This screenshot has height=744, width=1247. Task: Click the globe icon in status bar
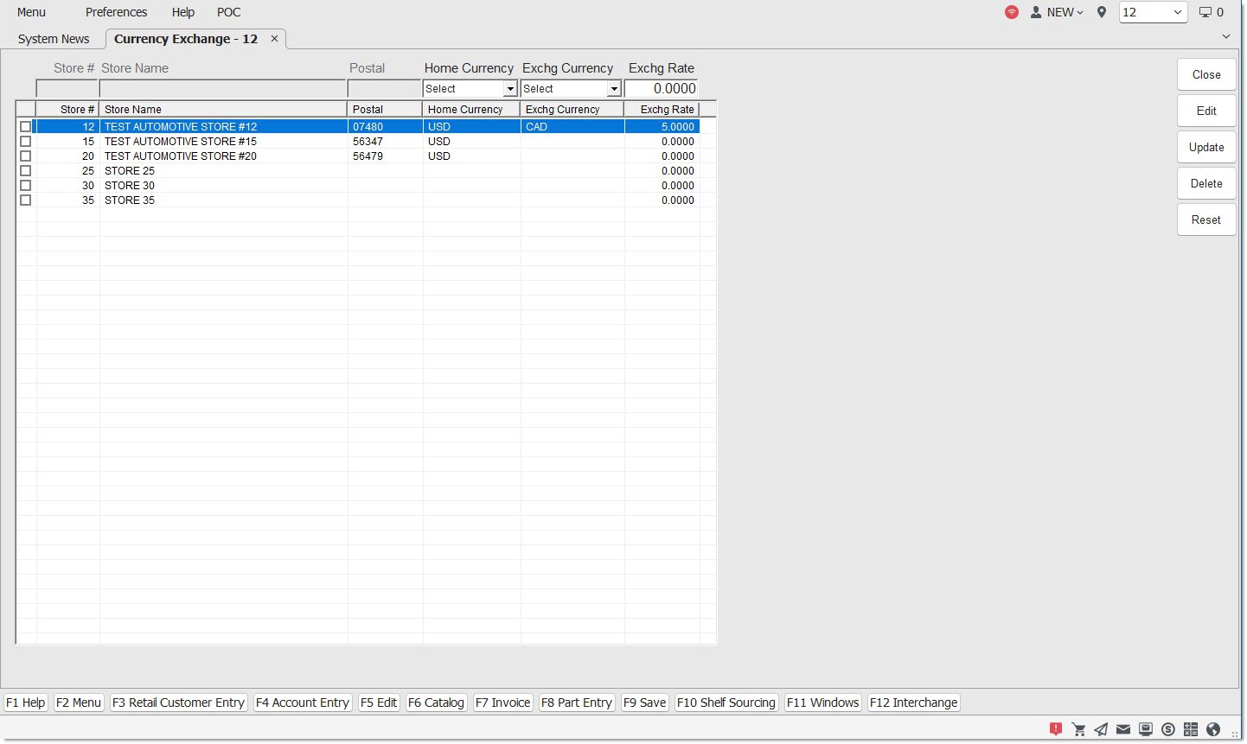pos(1213,729)
